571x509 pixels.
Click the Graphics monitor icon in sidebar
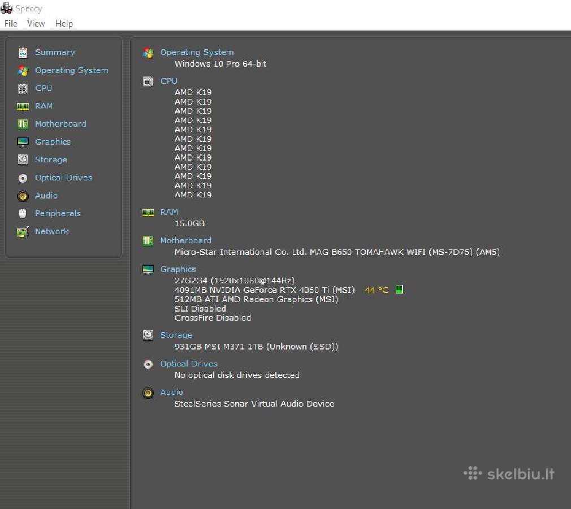pos(23,142)
